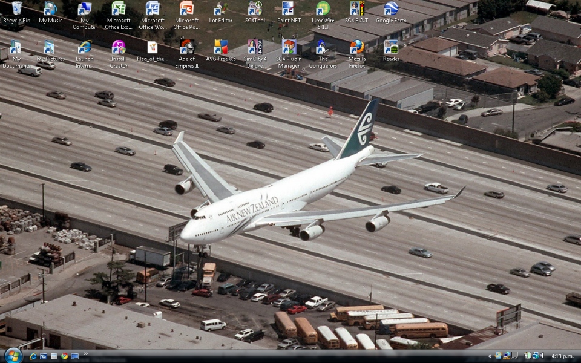Open the SC4 B.A.T. shortcut
Screen dimensions: 581x363
357,12
